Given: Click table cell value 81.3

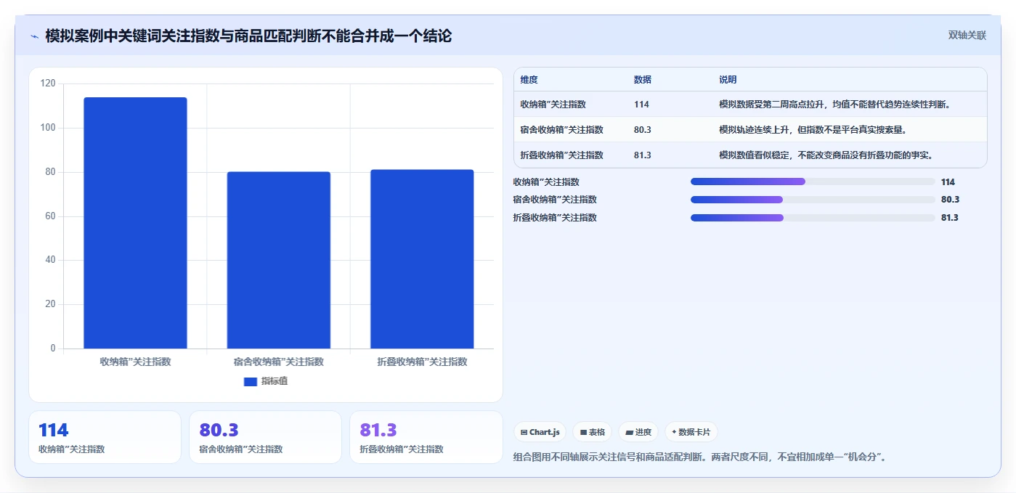Looking at the screenshot, I should tap(643, 155).
